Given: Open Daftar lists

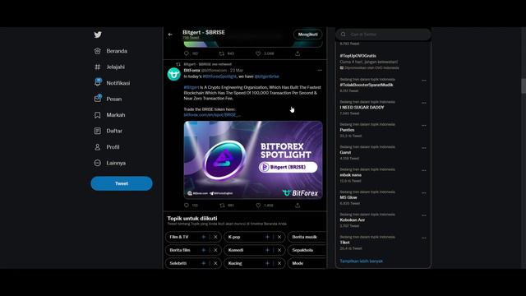Looking at the screenshot, I should (108, 131).
